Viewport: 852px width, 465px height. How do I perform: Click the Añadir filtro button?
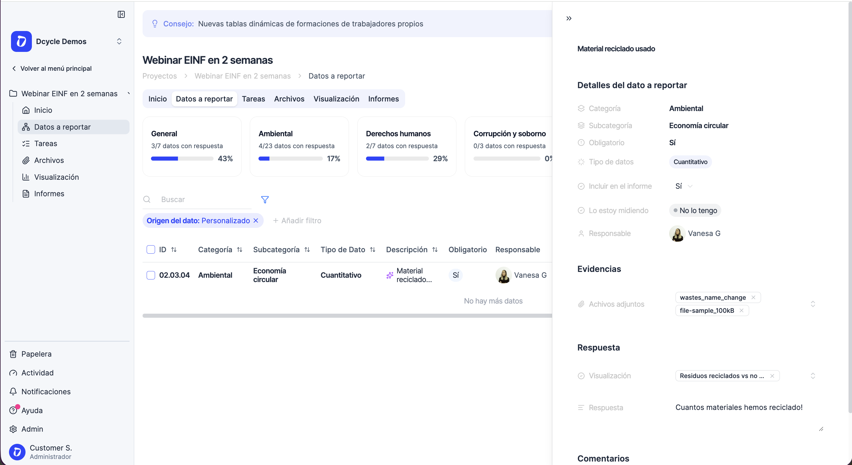click(297, 220)
